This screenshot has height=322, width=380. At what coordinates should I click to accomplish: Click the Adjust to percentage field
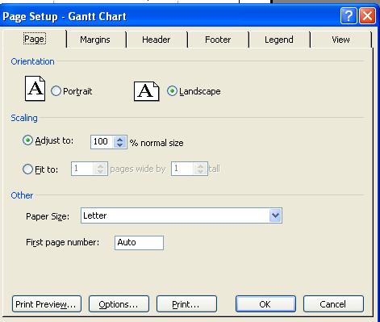102,142
